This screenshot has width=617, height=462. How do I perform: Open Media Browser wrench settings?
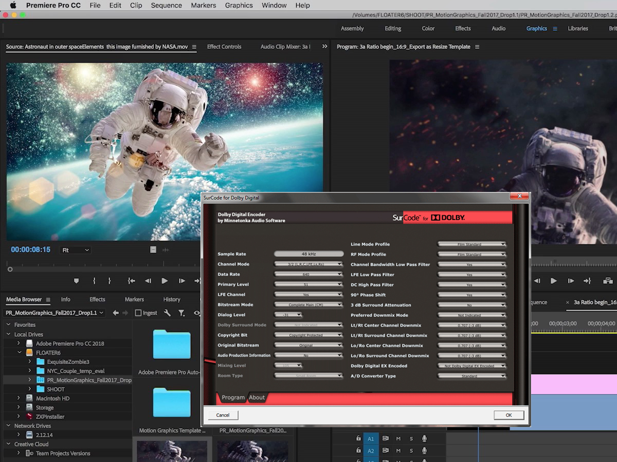167,313
